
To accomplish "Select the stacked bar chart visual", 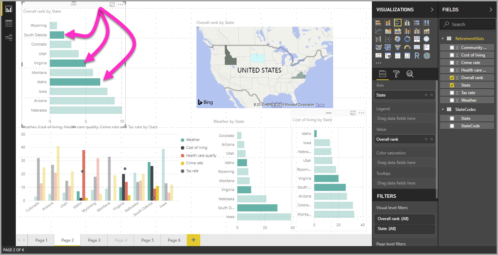I will 378,23.
